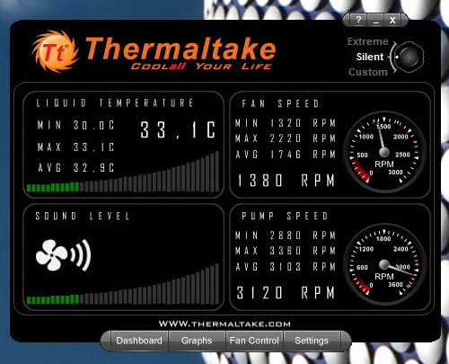Open help with the question mark button
This screenshot has height=364, width=449.
358,20
